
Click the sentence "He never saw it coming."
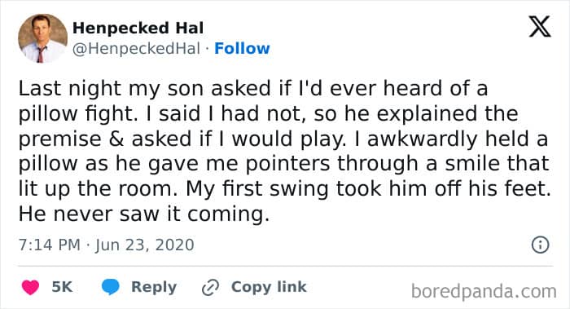click(x=144, y=214)
